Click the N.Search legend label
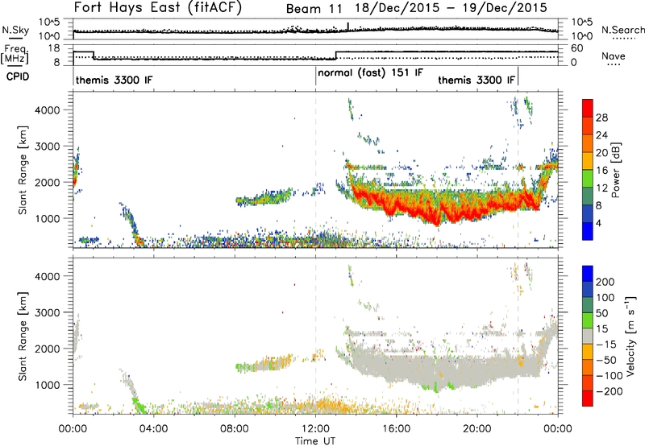This screenshot has width=645, height=446. click(x=622, y=30)
